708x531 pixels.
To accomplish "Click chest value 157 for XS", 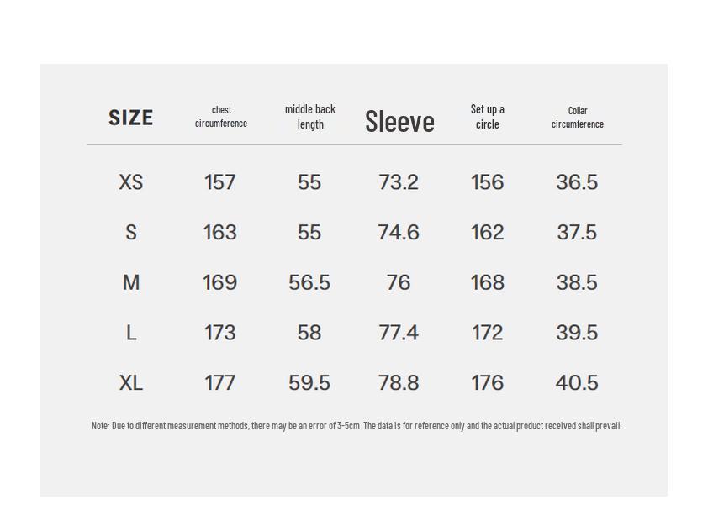I will (x=220, y=182).
